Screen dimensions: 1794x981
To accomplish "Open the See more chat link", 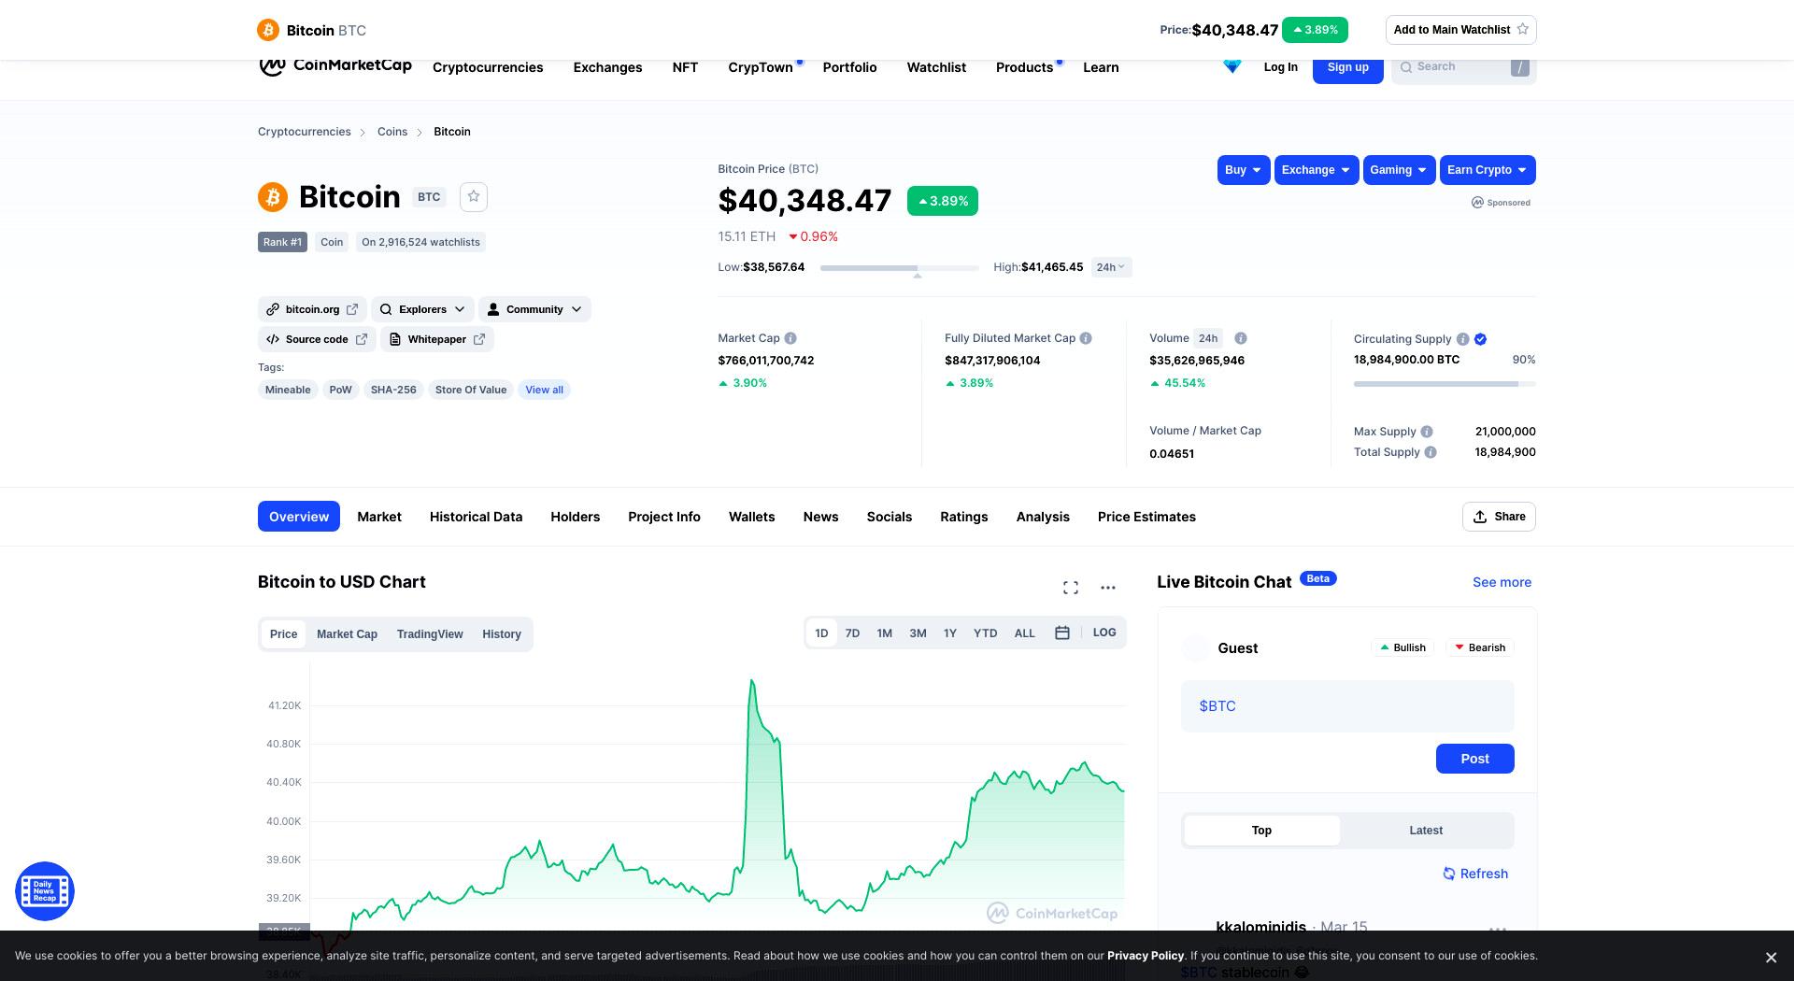I will coord(1502,582).
